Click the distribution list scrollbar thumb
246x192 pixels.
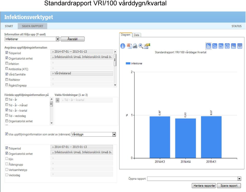pyautogui.click(x=52, y=104)
